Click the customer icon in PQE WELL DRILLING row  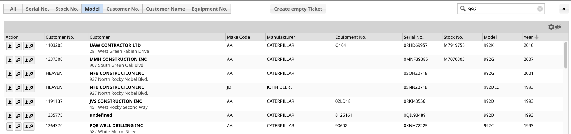click(10, 126)
